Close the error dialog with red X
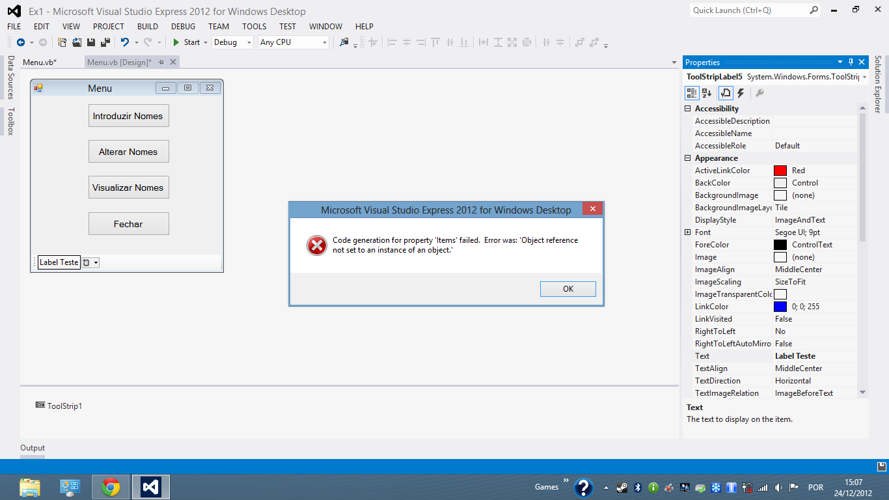 (592, 209)
